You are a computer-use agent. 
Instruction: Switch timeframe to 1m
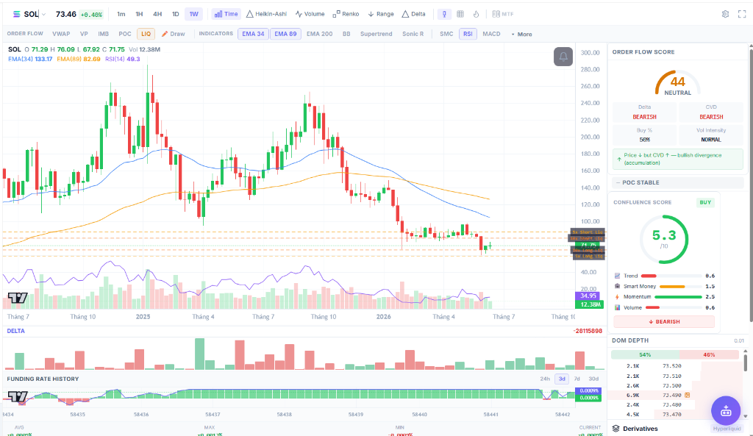click(121, 14)
